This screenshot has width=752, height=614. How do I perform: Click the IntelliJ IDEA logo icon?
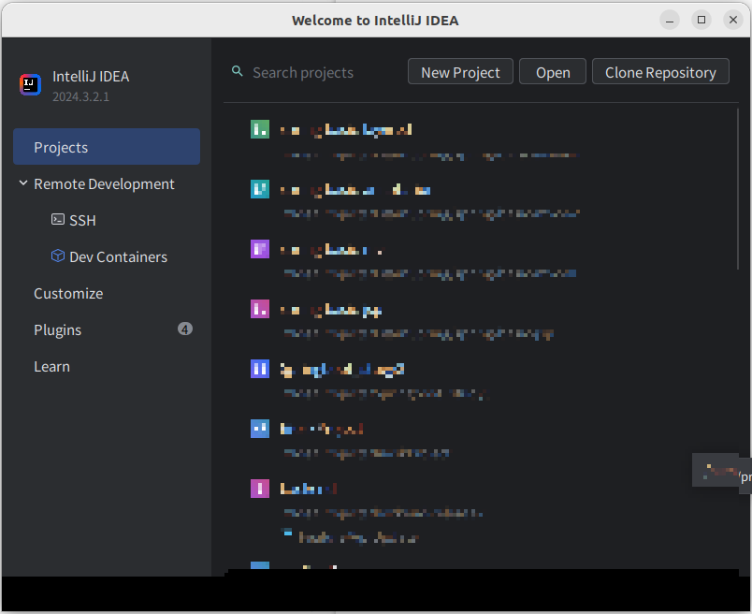[x=30, y=84]
